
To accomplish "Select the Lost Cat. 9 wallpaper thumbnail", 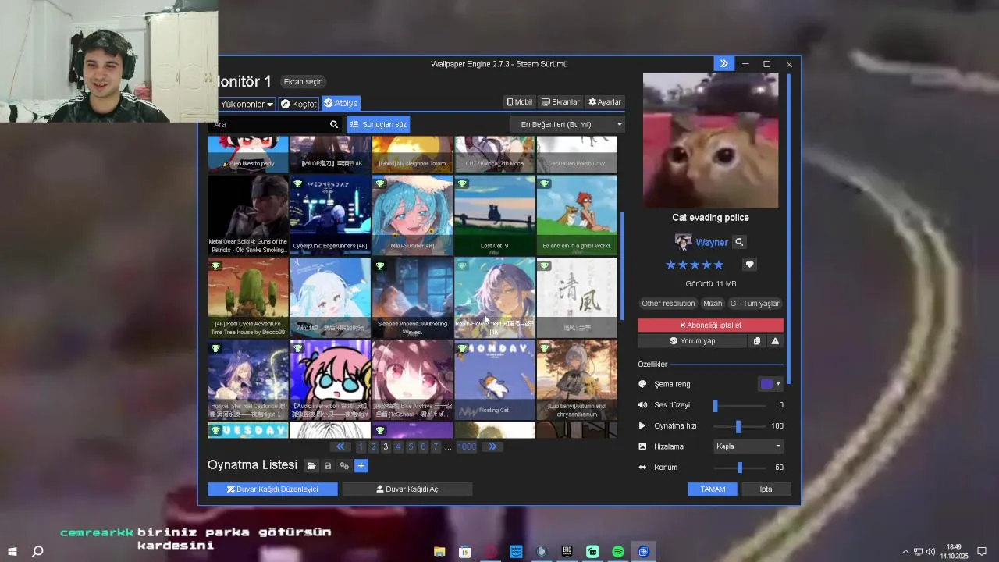I will click(x=495, y=215).
